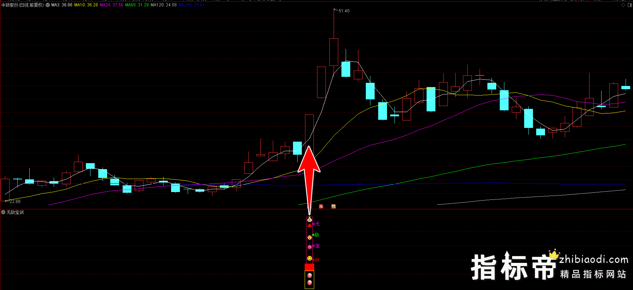Viewport: 633px width, 290px height.
Task: Click the 涨 marker below the chart
Action: click(x=321, y=206)
